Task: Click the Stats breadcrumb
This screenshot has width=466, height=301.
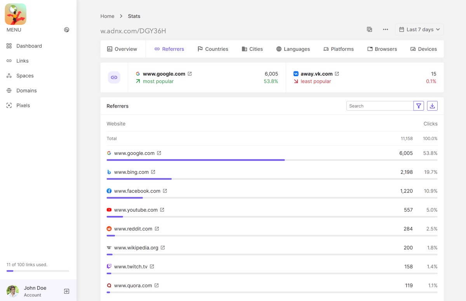Action: (x=134, y=16)
